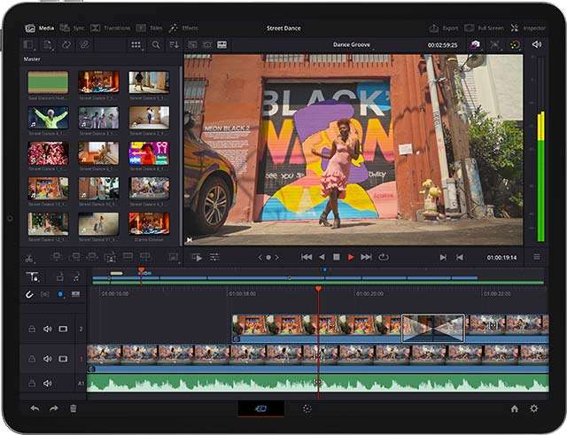The image size is (567, 435).
Task: Lock the A1 audio track
Action: click(31, 384)
